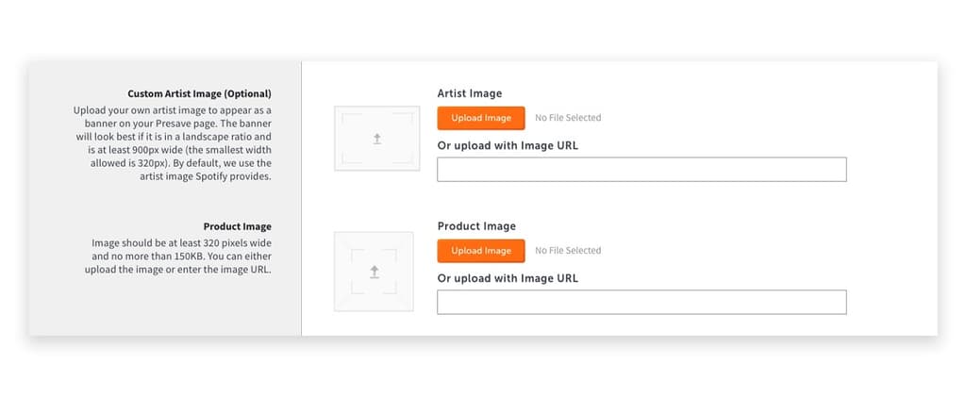Click the "Product Image" label above the orange button

pos(476,226)
